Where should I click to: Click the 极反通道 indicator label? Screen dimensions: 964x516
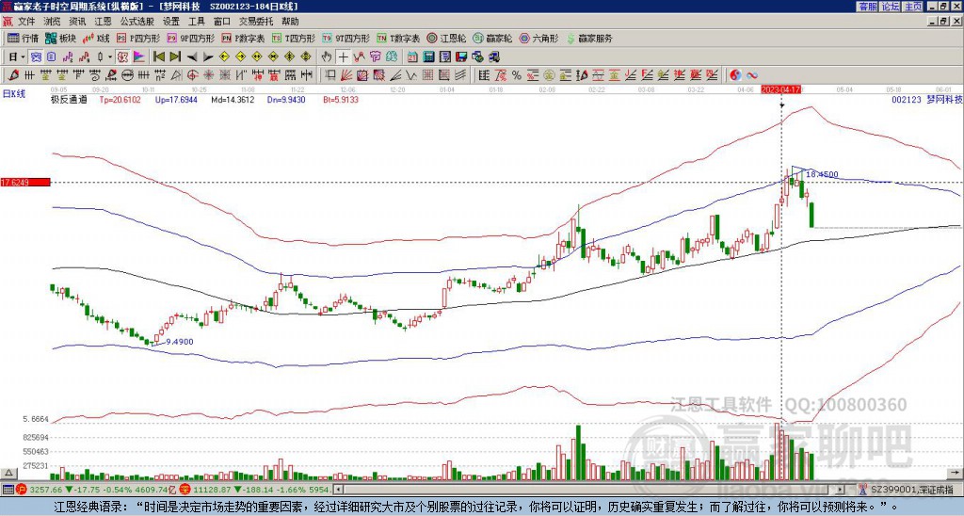coord(69,100)
